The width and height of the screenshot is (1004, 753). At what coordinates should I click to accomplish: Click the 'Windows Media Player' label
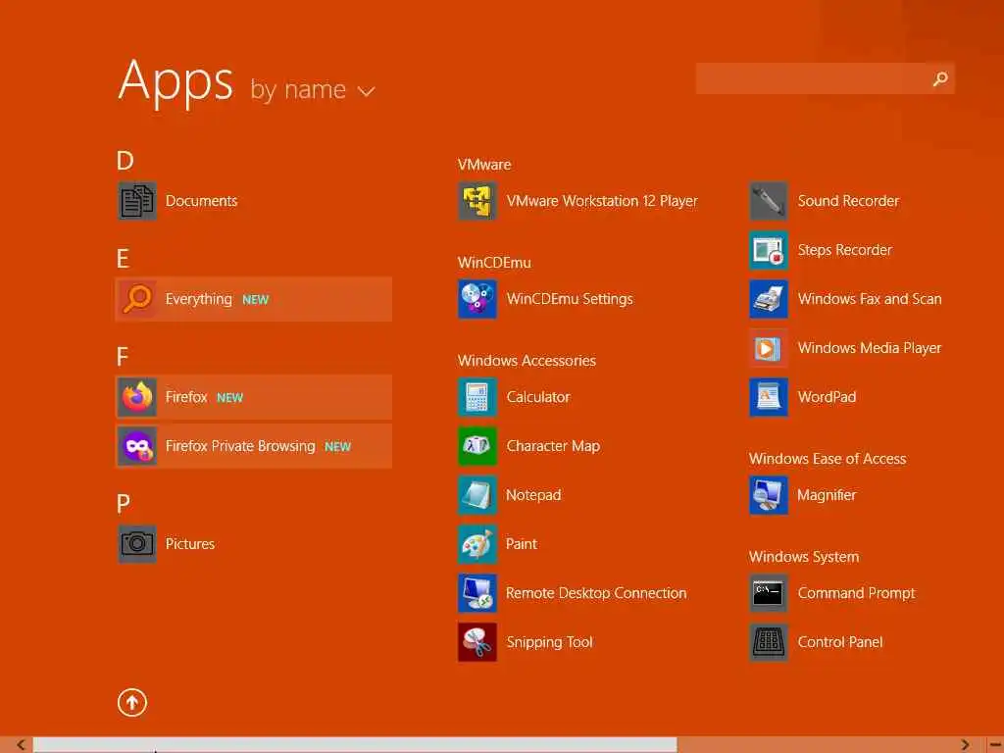[x=869, y=348]
